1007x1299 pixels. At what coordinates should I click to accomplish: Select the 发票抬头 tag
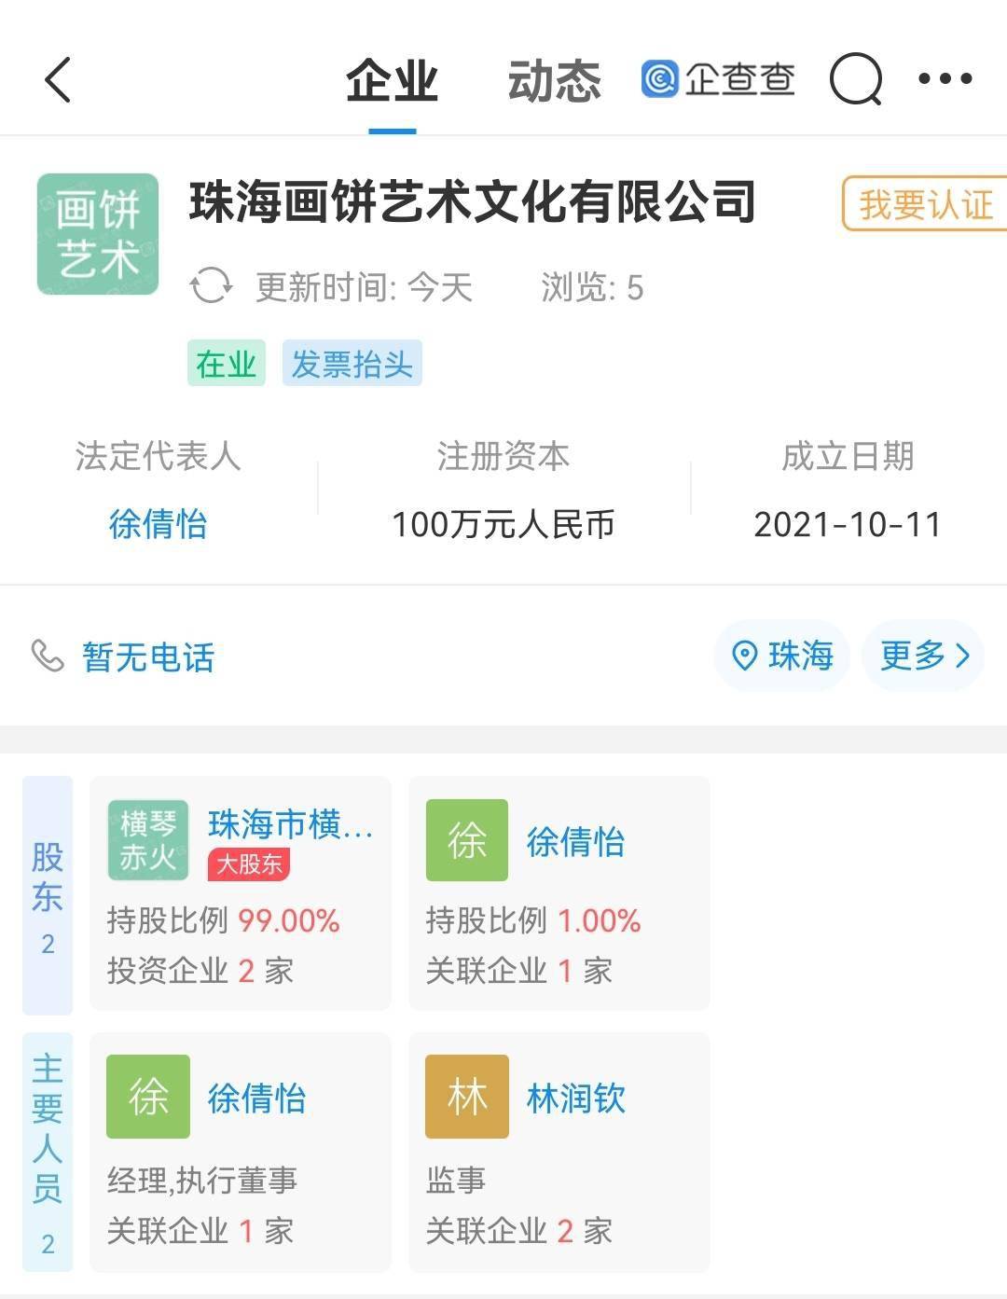point(352,364)
